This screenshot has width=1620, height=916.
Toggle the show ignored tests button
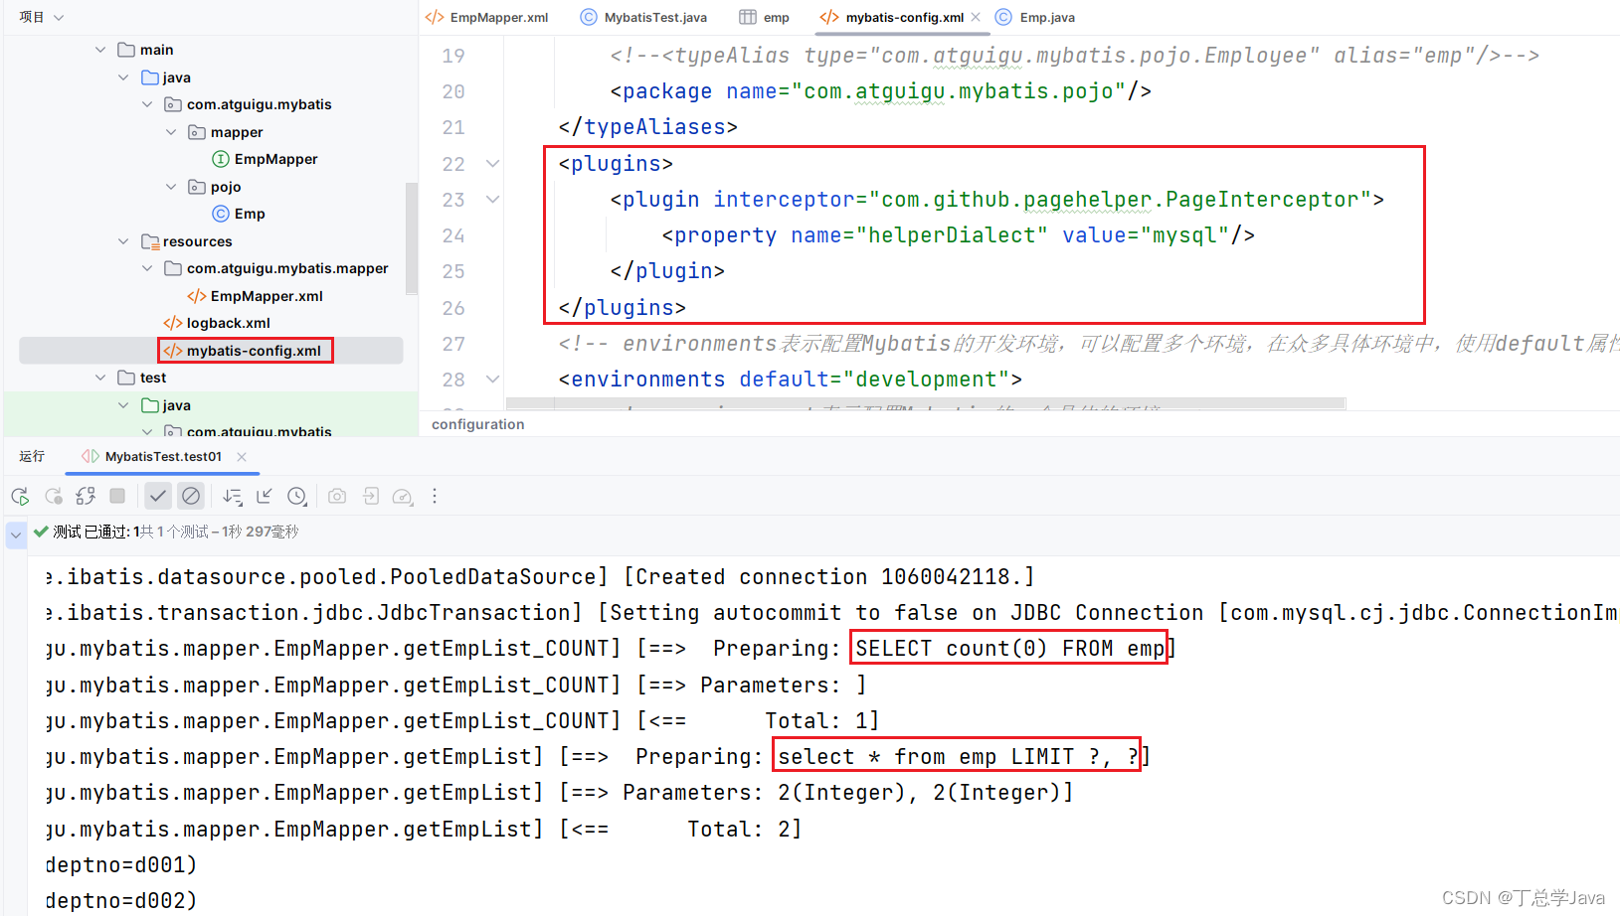click(x=191, y=496)
